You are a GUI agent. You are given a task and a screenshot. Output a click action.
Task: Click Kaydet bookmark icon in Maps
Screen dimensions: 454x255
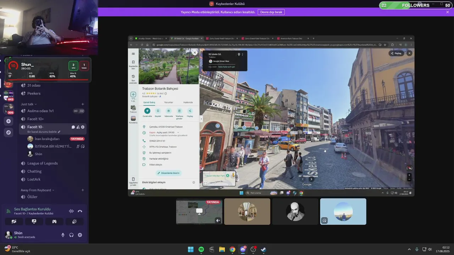tap(158, 111)
